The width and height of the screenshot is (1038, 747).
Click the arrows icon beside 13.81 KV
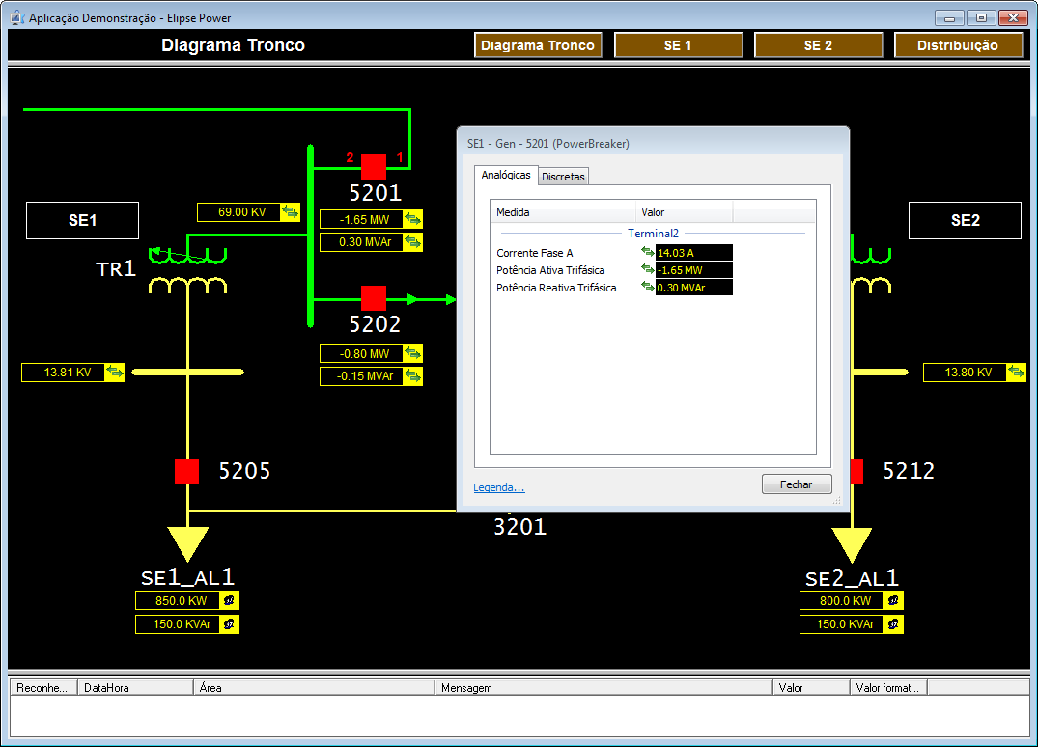[114, 373]
